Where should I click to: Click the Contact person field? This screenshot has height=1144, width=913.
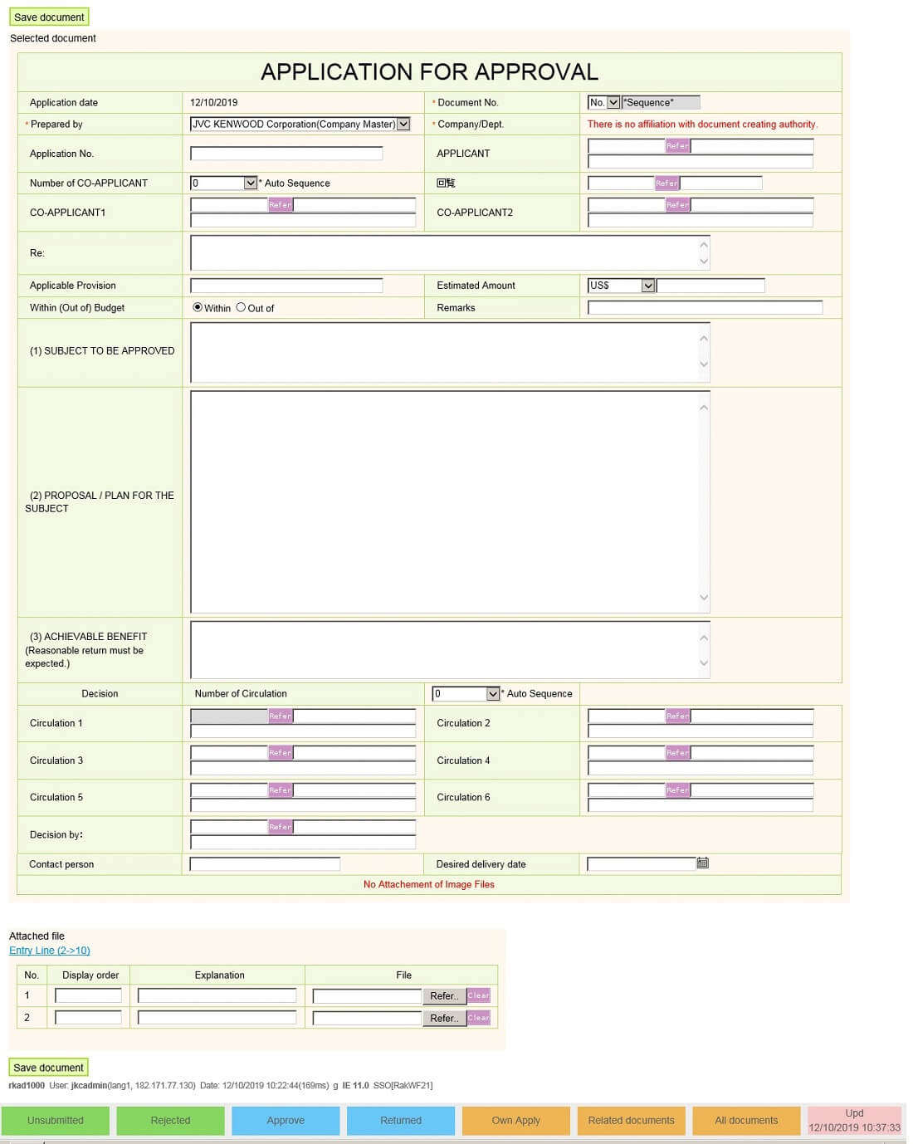pos(265,864)
